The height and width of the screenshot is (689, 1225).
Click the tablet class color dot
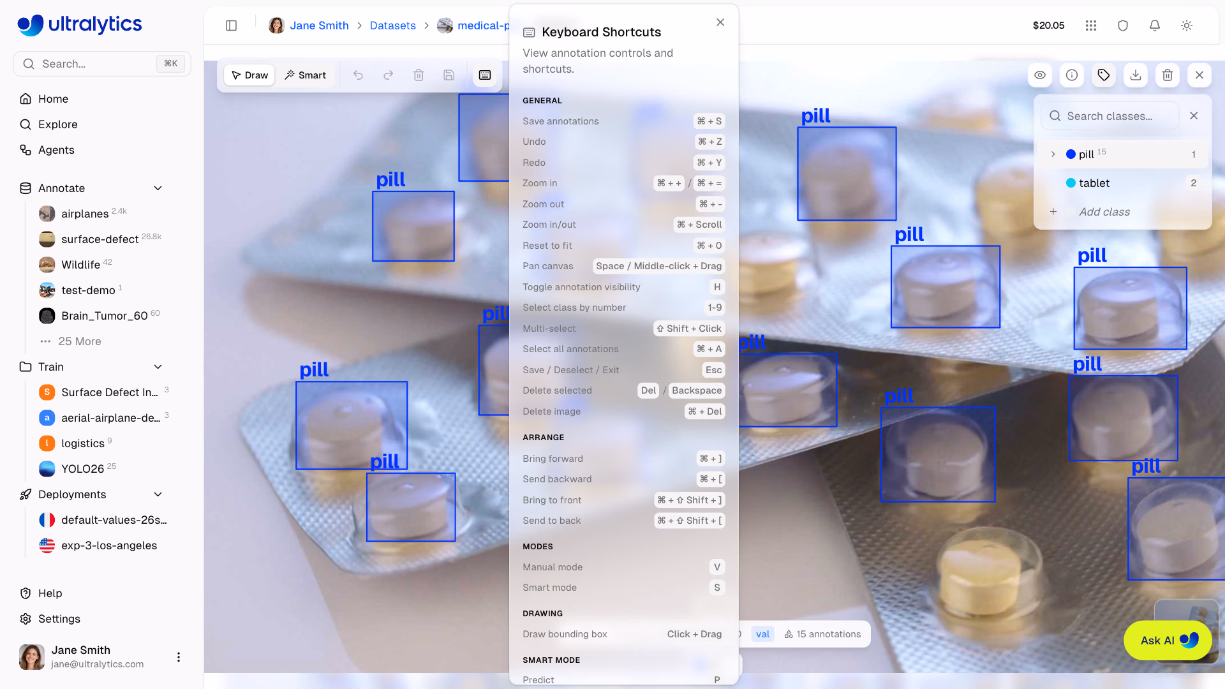(x=1071, y=183)
